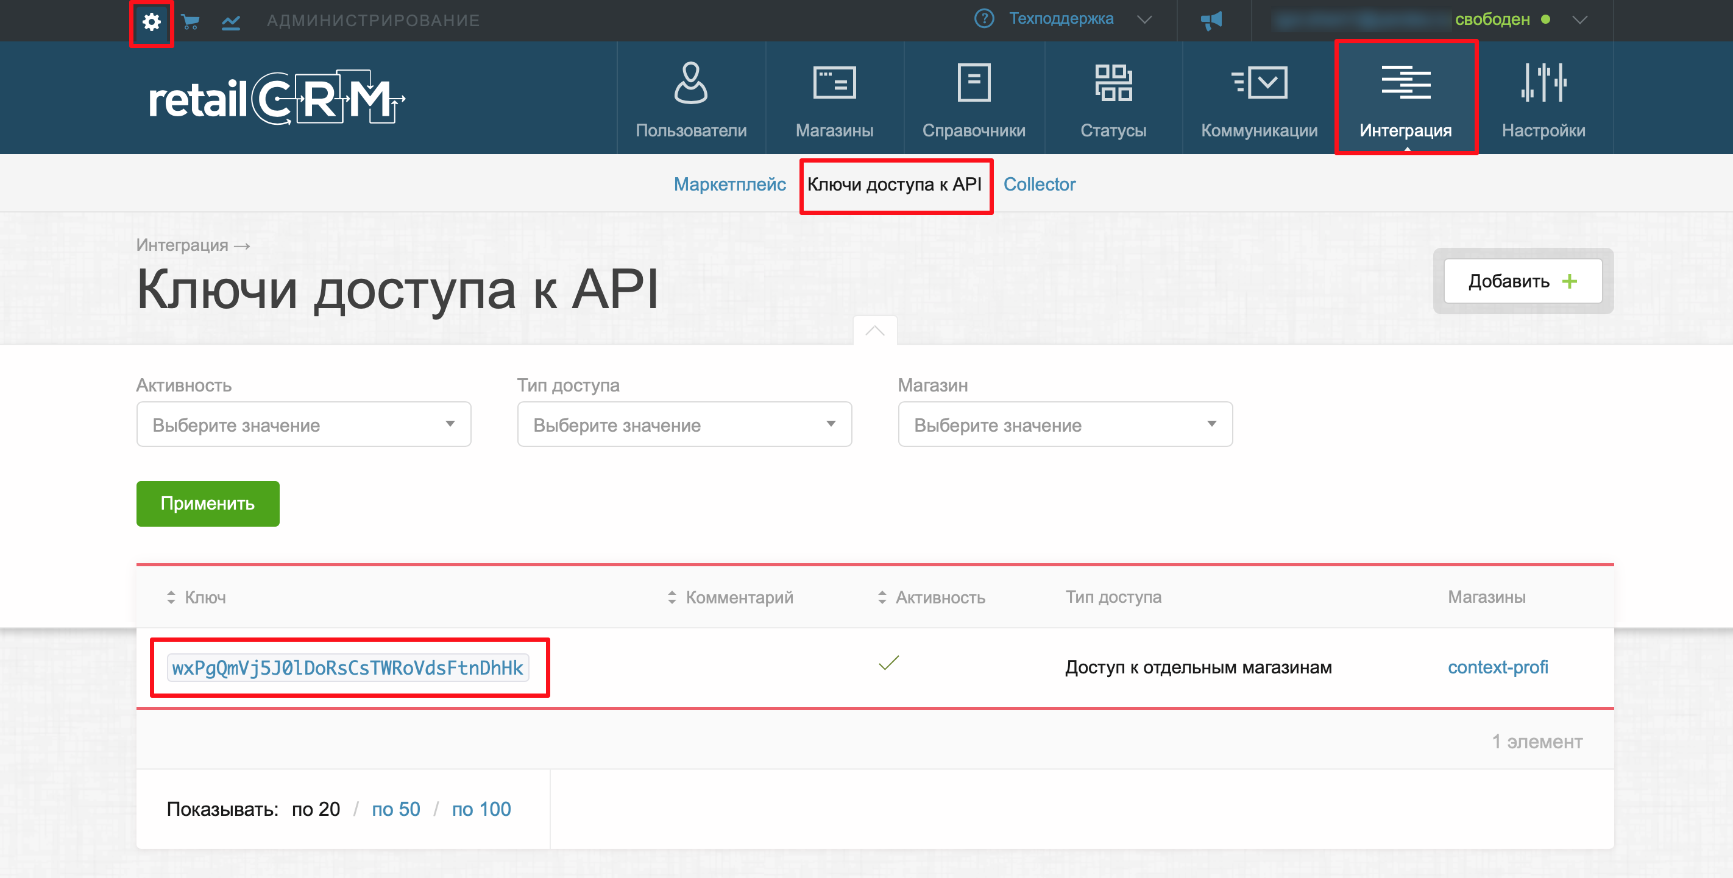Open the Активность filter dropdown

point(303,424)
